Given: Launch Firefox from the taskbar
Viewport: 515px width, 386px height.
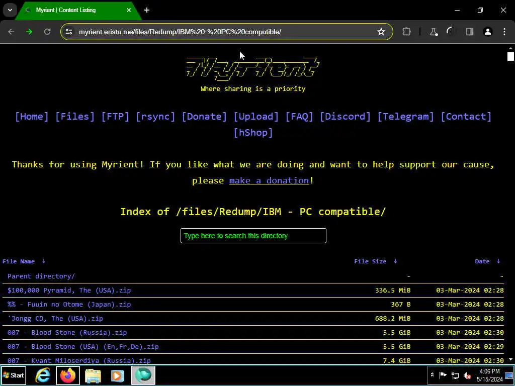Looking at the screenshot, I should (68, 375).
